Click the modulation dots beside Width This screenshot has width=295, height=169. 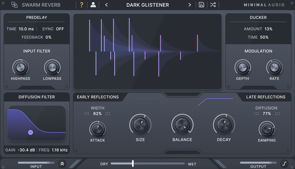coord(87,114)
